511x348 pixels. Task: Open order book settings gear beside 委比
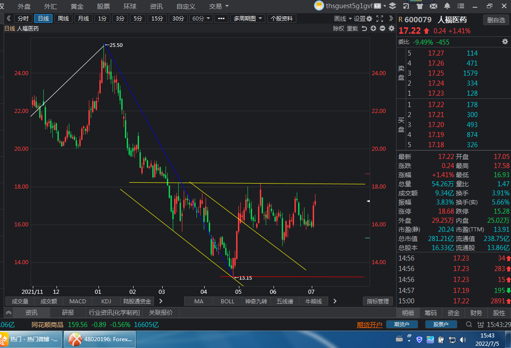click(x=505, y=41)
